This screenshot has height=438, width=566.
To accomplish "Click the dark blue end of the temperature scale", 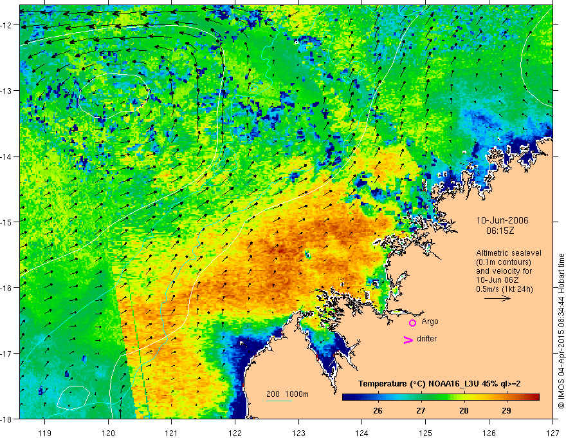I will 347,397.
